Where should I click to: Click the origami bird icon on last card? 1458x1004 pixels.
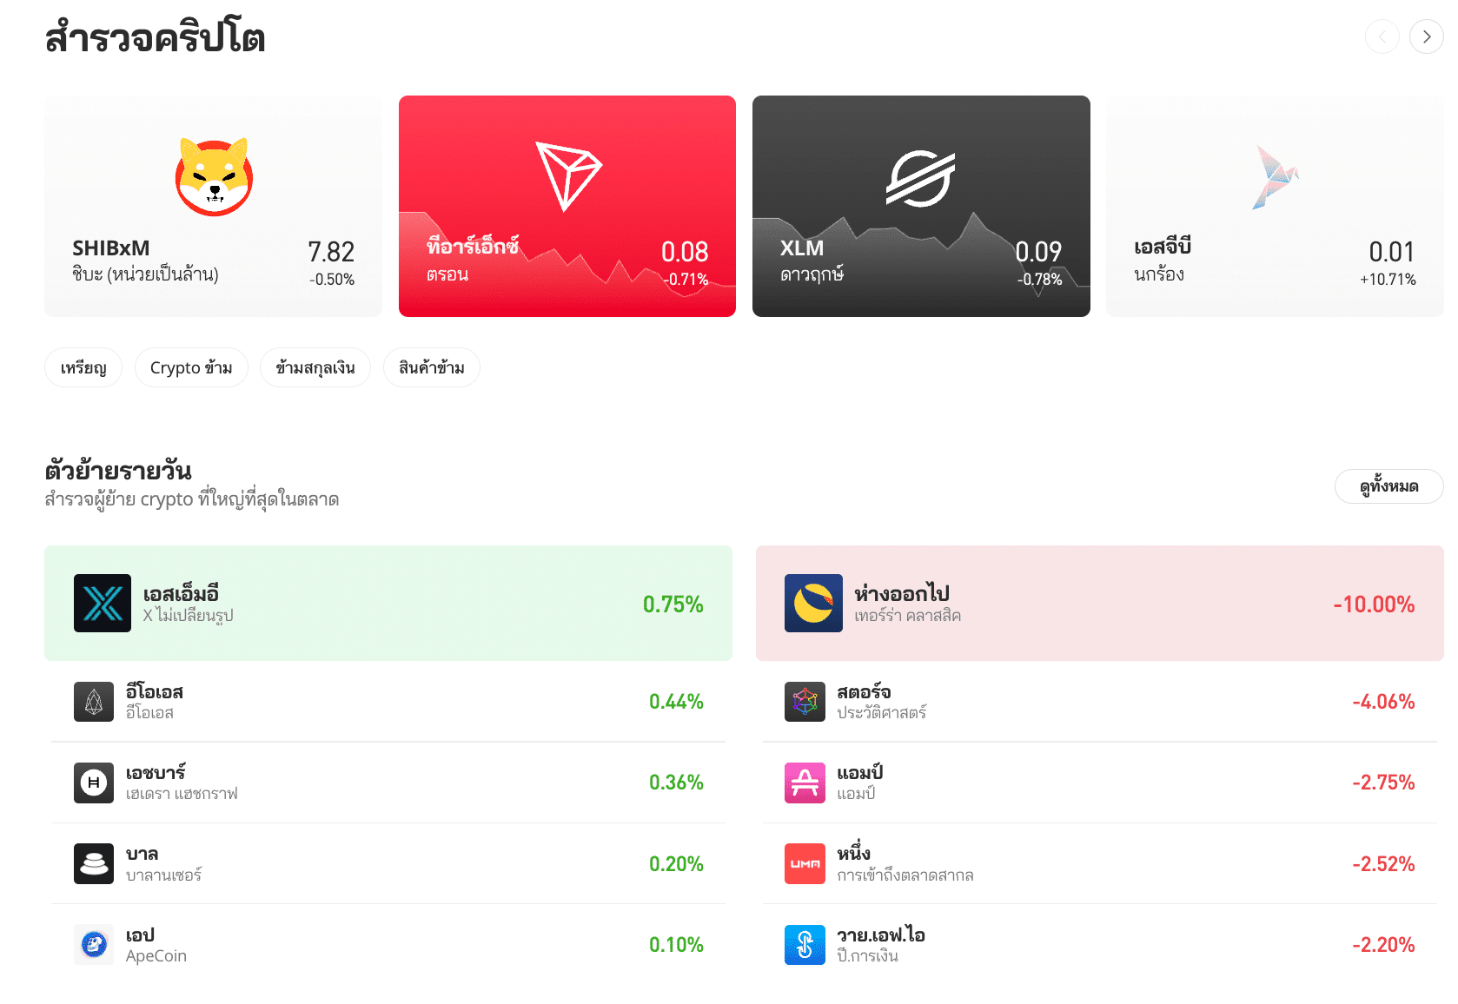[1275, 177]
